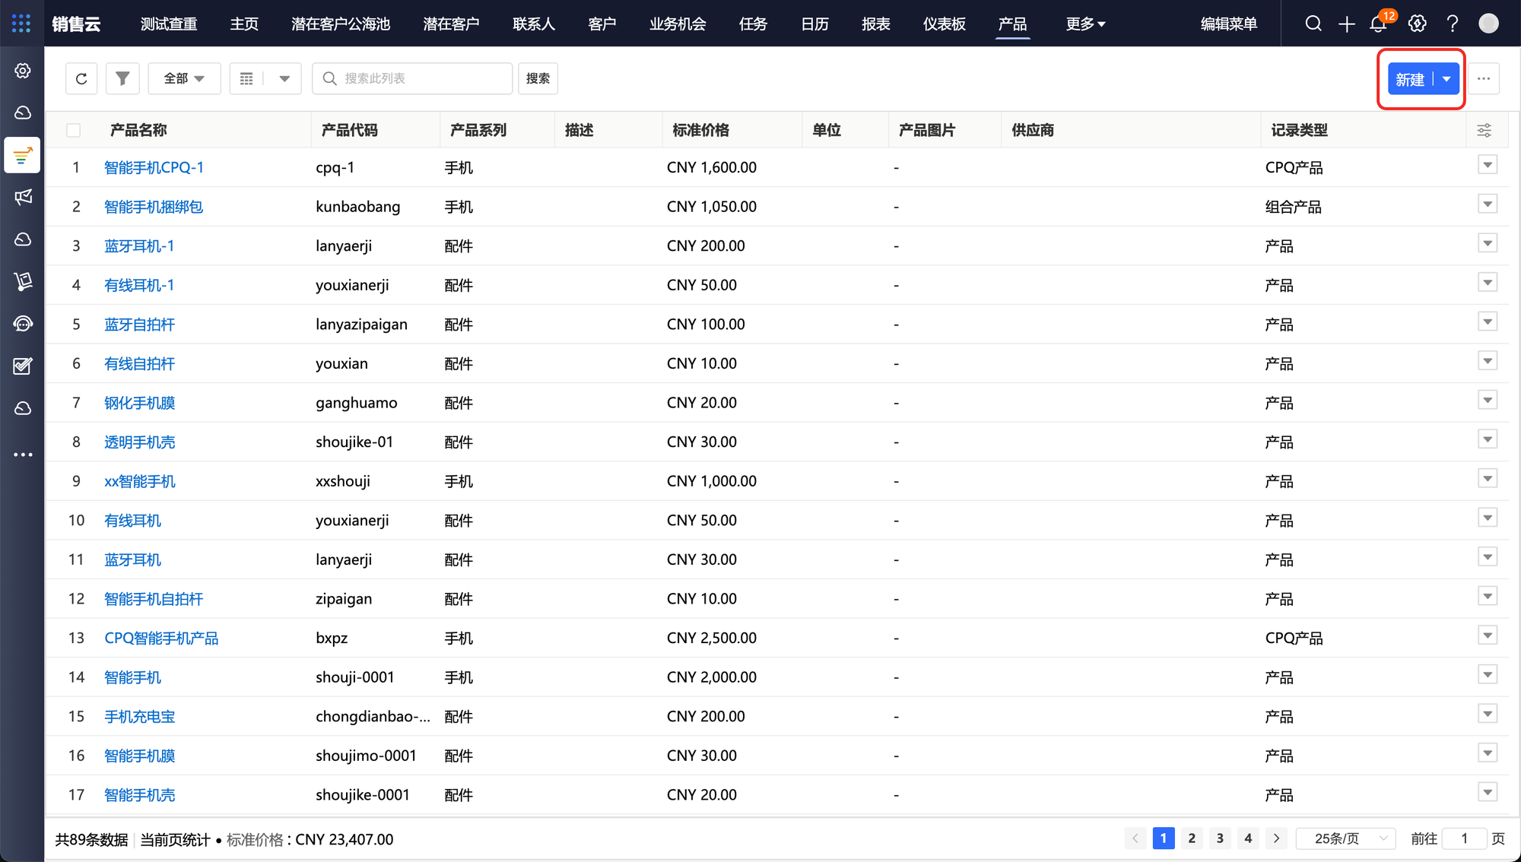The width and height of the screenshot is (1521, 862).
Task: Open the 蓝牙自拍杆 product link
Action: pyautogui.click(x=139, y=325)
